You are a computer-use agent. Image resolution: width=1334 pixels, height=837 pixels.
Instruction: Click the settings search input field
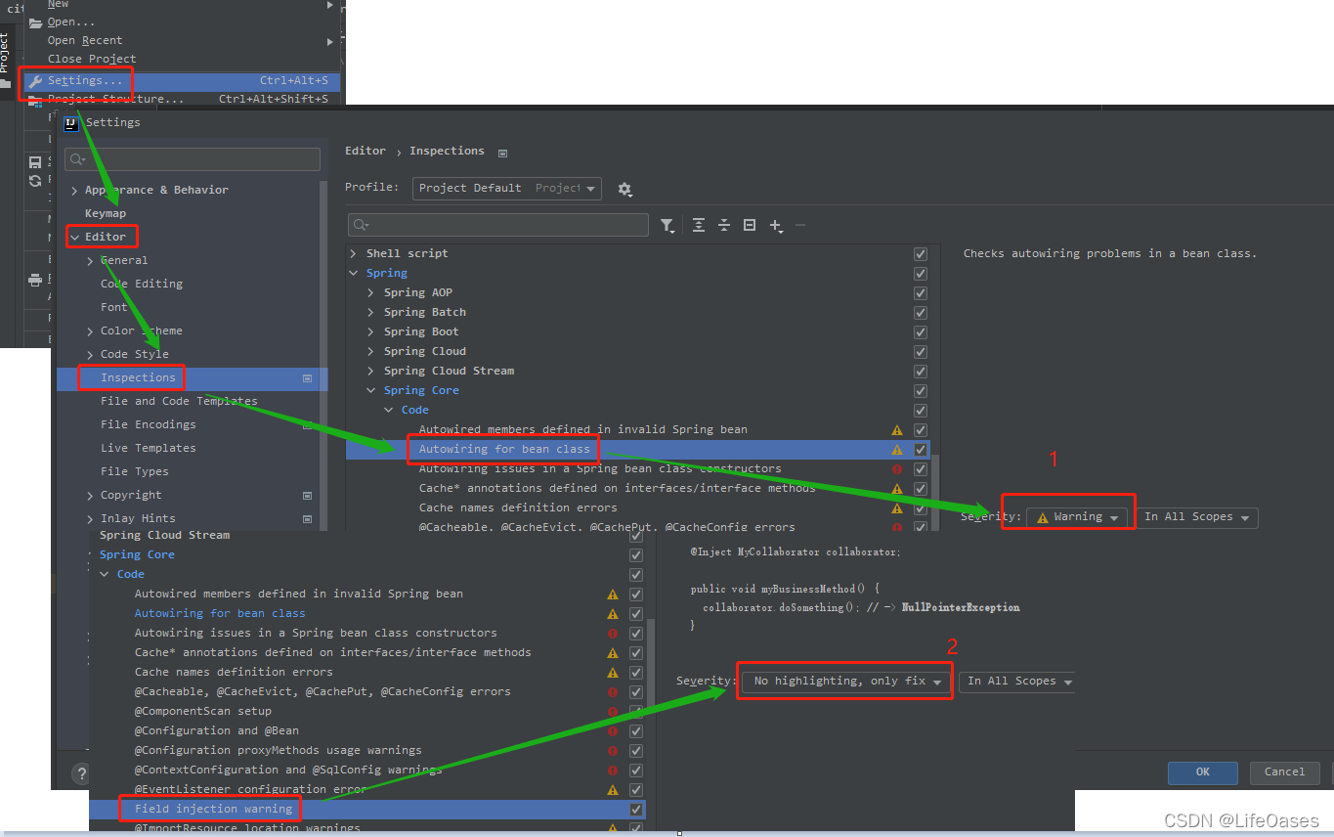click(x=193, y=159)
